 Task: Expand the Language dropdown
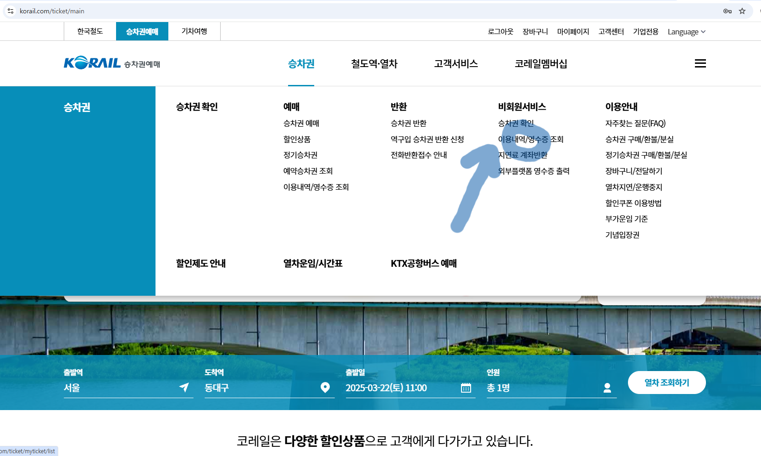686,32
